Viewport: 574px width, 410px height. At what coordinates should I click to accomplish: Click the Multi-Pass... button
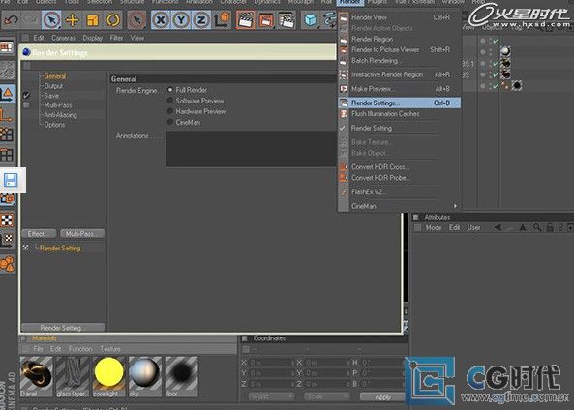[x=82, y=234]
